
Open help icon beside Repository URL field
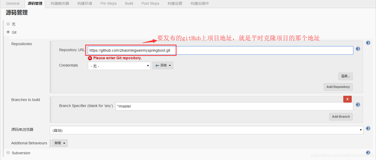pyautogui.click(x=358, y=49)
